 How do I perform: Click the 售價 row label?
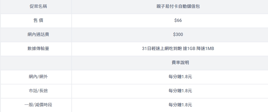(38, 21)
